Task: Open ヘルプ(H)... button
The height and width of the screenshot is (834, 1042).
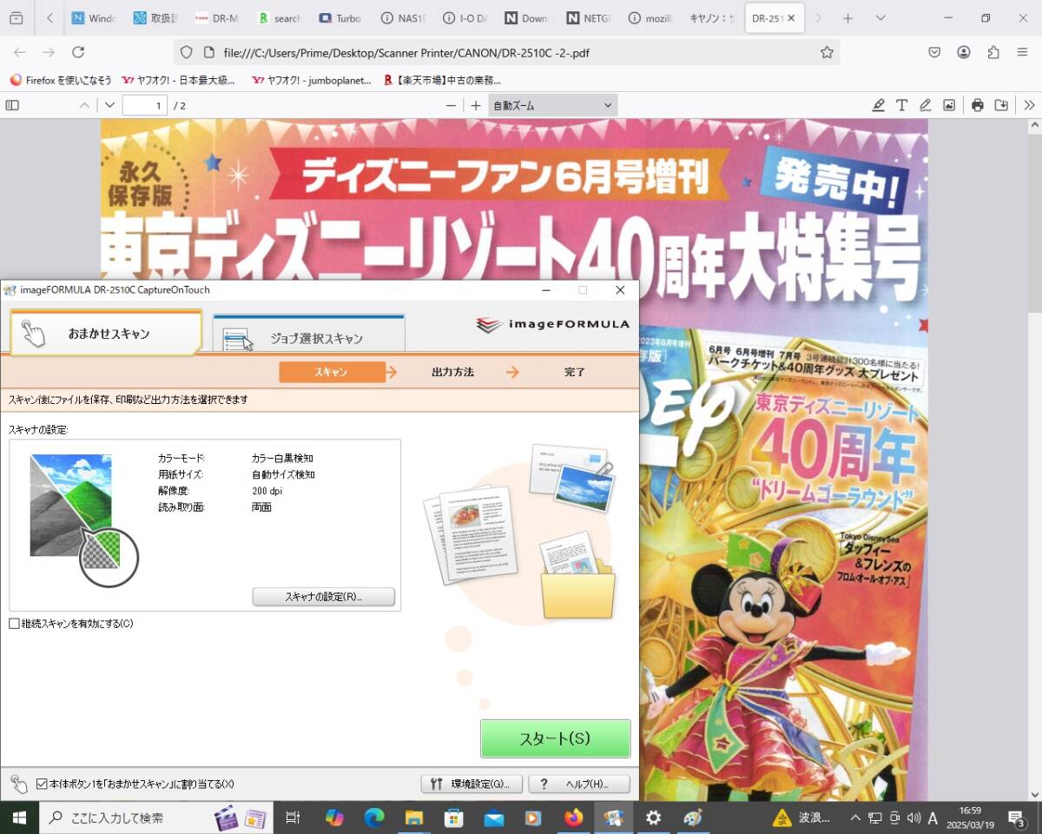Action: [580, 784]
